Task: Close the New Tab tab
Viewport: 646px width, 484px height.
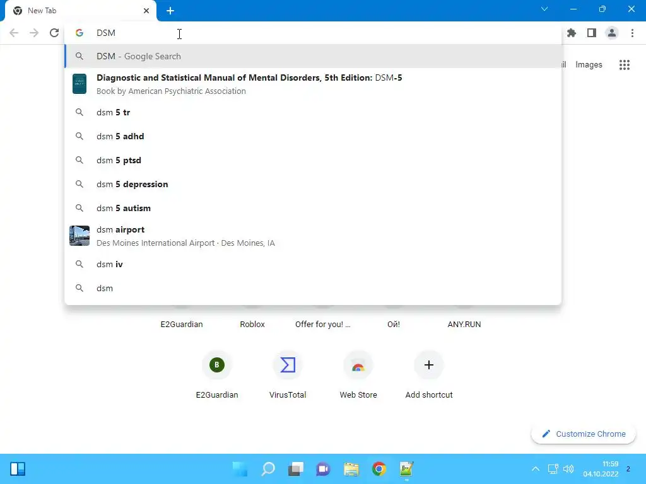Action: 146,11
